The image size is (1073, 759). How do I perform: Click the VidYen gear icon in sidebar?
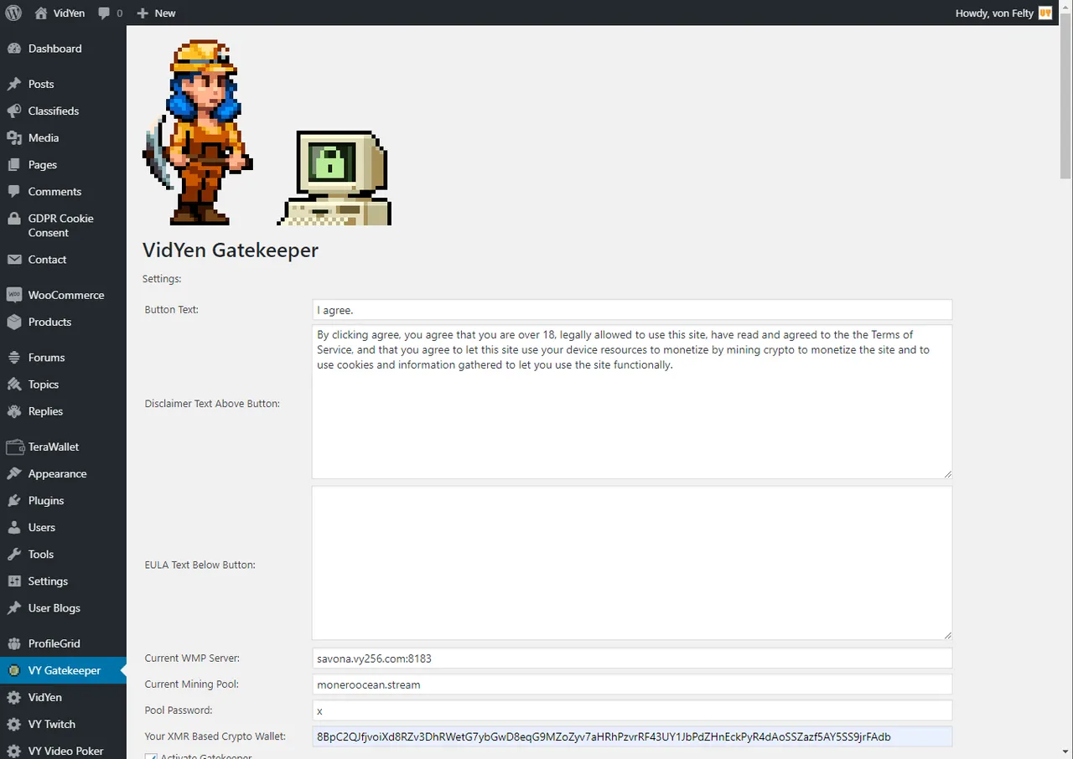[x=13, y=697]
